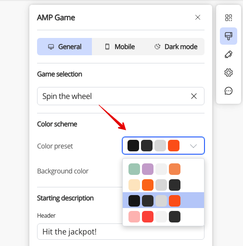
Task: Select the paint roller style icon
Action: (x=229, y=36)
